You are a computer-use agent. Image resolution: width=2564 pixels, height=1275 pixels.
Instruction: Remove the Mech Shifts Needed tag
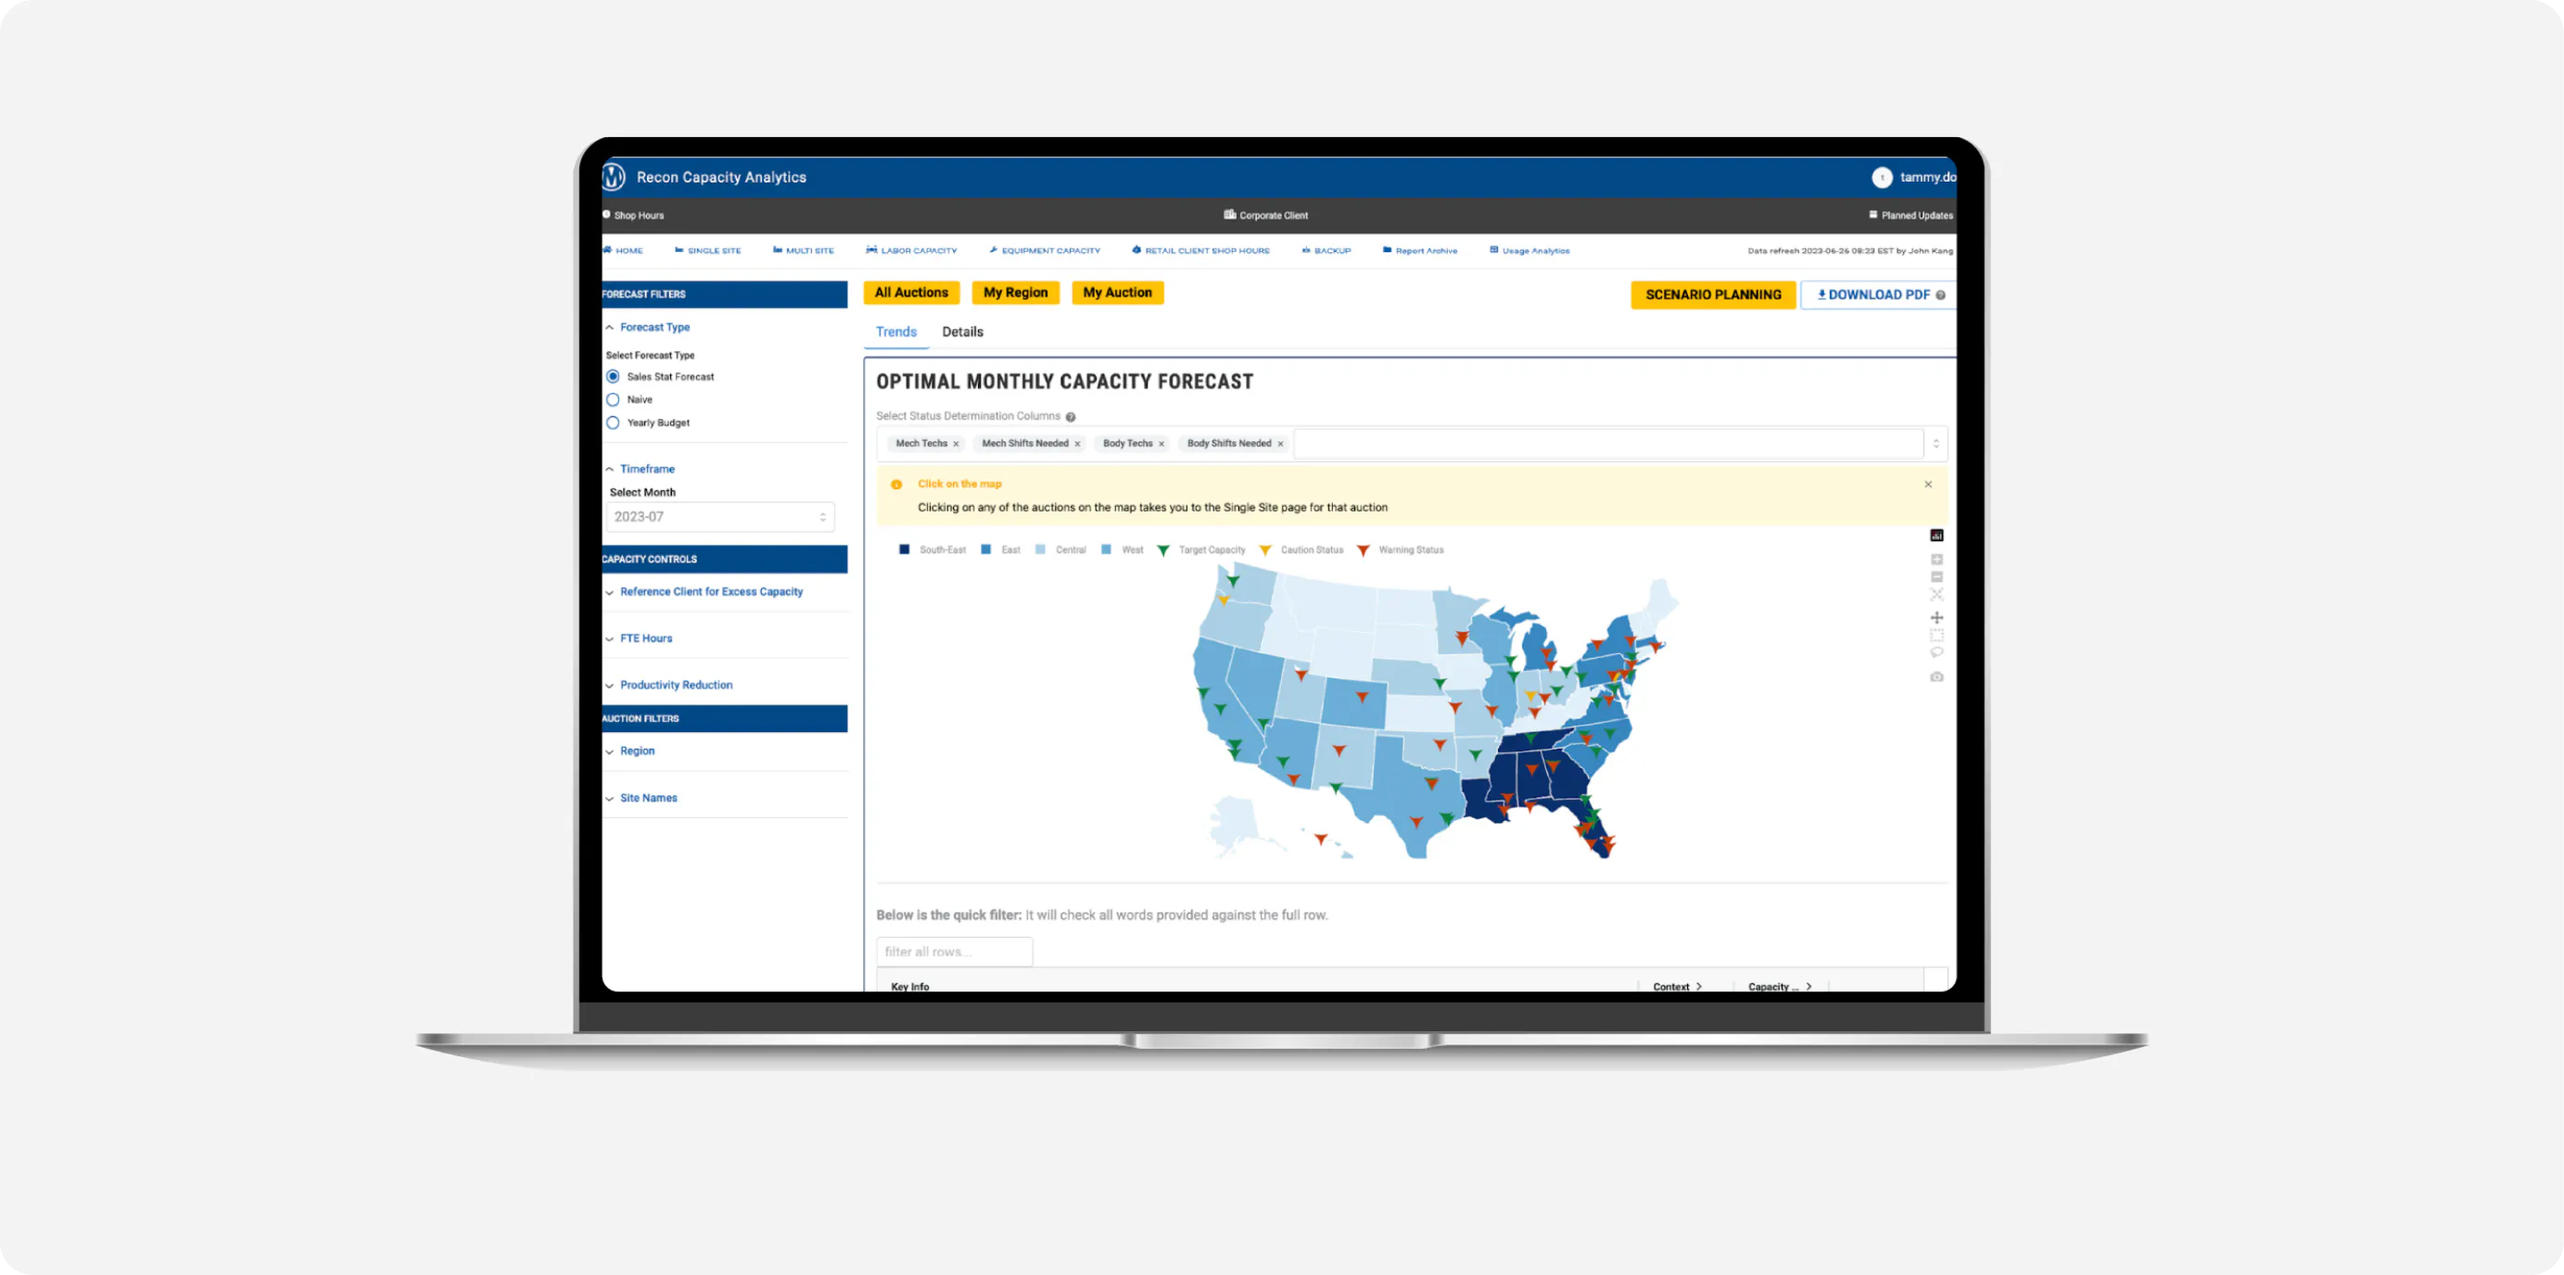tap(1077, 444)
